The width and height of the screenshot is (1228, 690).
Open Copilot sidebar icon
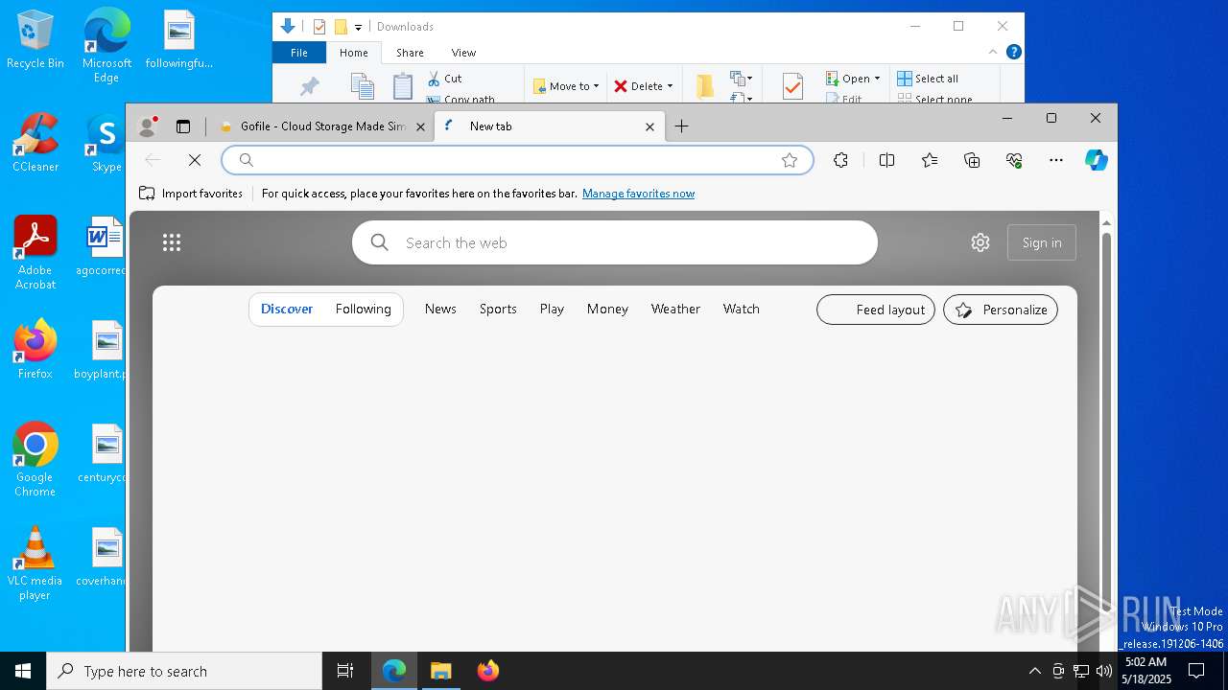(1097, 160)
